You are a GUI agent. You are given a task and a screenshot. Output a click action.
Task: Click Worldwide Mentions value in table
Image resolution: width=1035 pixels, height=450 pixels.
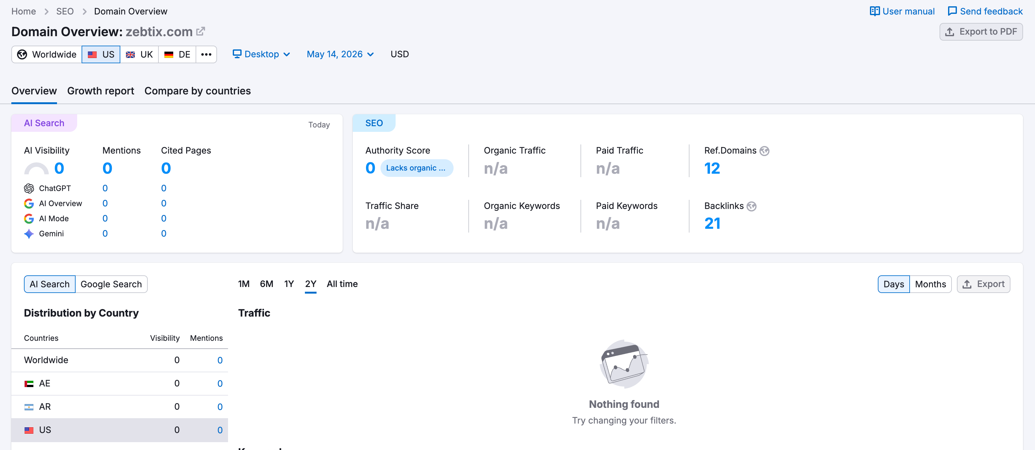(x=220, y=361)
